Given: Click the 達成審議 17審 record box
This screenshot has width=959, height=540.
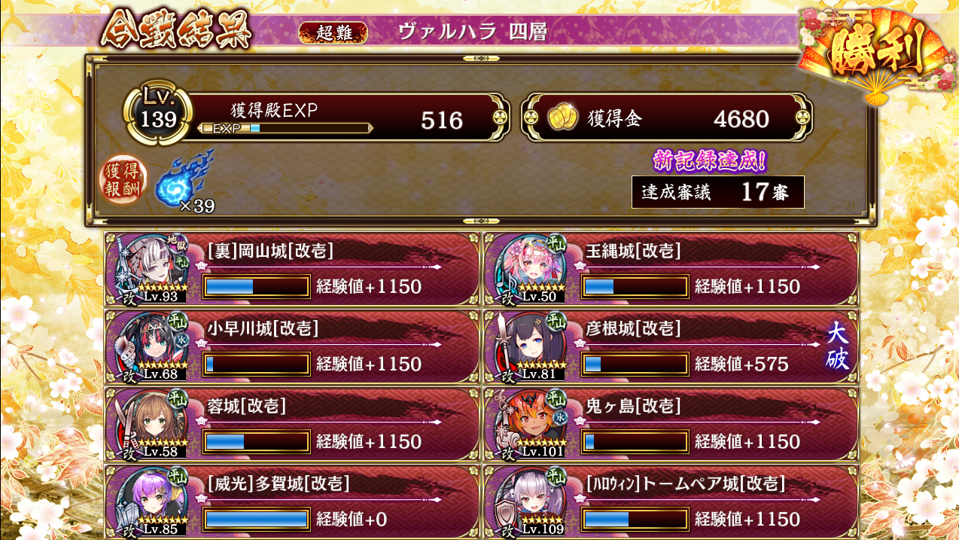Looking at the screenshot, I should click(718, 192).
